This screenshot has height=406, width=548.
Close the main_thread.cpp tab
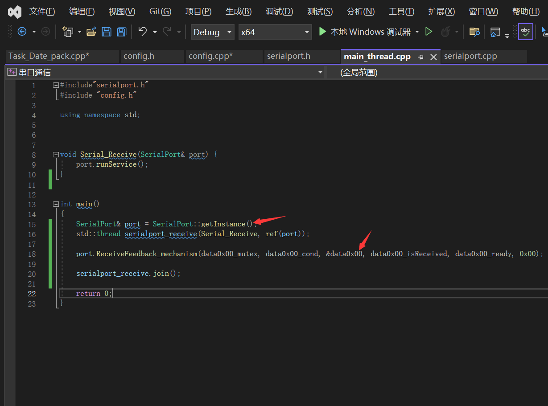click(433, 57)
